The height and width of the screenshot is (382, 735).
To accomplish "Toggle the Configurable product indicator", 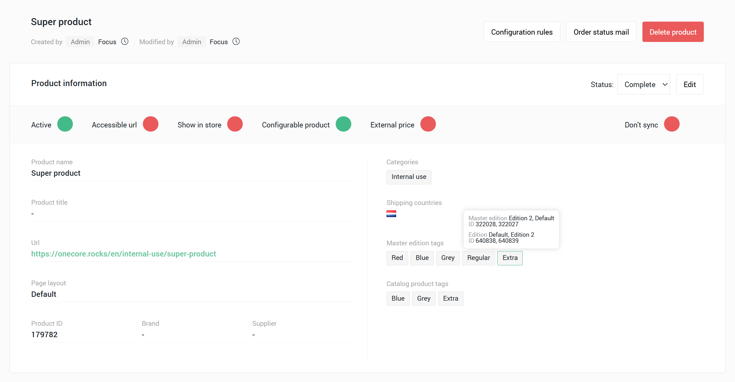I will [x=343, y=124].
